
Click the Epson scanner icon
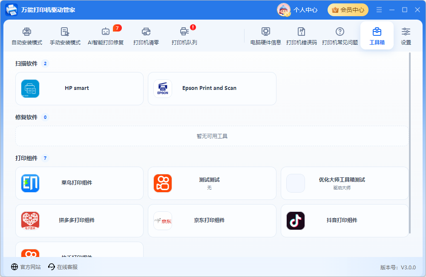[163, 89]
